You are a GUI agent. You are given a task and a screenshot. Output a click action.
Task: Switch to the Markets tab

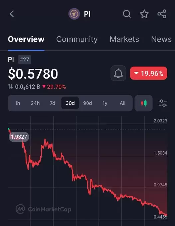tap(124, 39)
